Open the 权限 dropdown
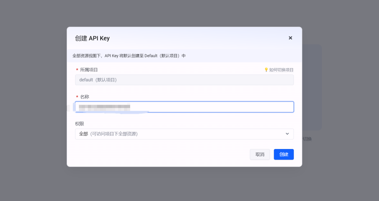Viewport: 379px width, 201px height. [184, 134]
